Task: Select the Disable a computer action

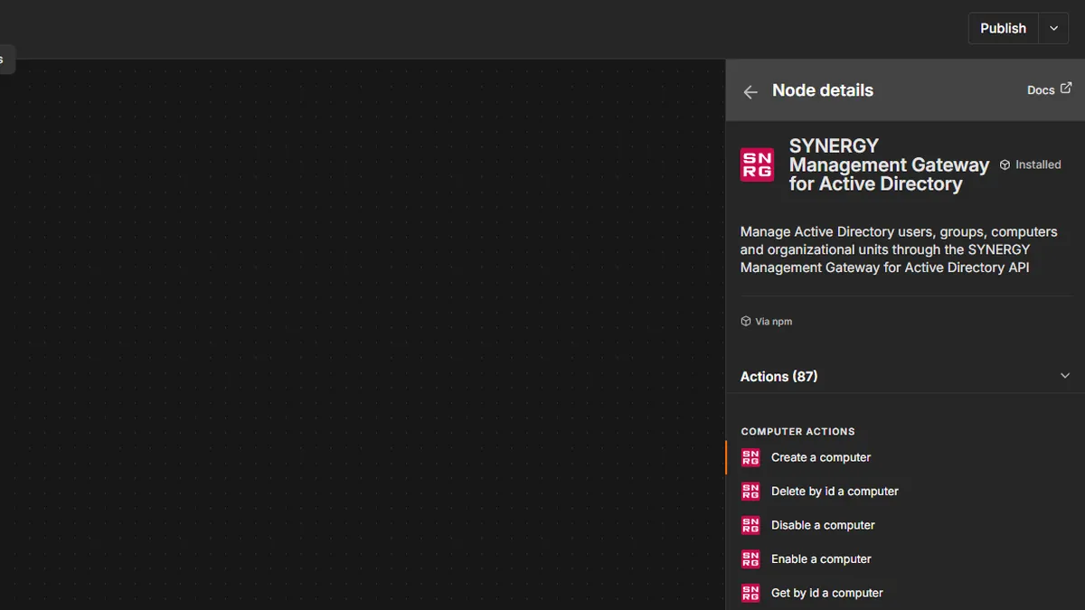Action: click(x=905, y=525)
